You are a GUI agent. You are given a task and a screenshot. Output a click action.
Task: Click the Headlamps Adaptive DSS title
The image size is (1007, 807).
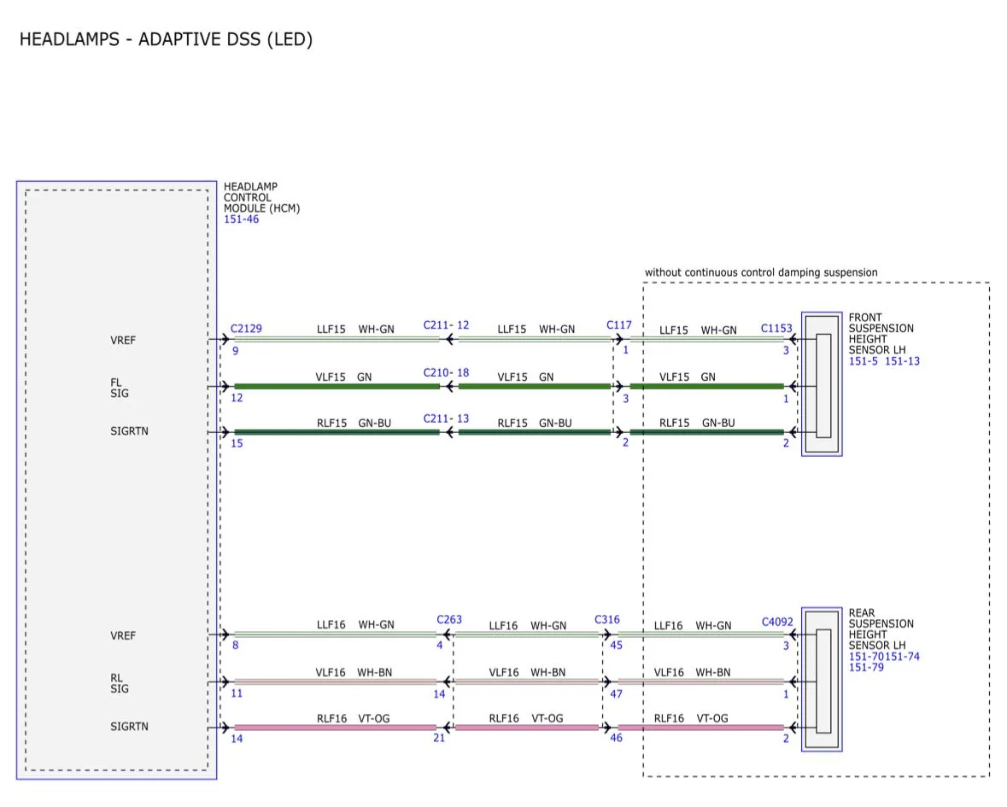pyautogui.click(x=166, y=39)
